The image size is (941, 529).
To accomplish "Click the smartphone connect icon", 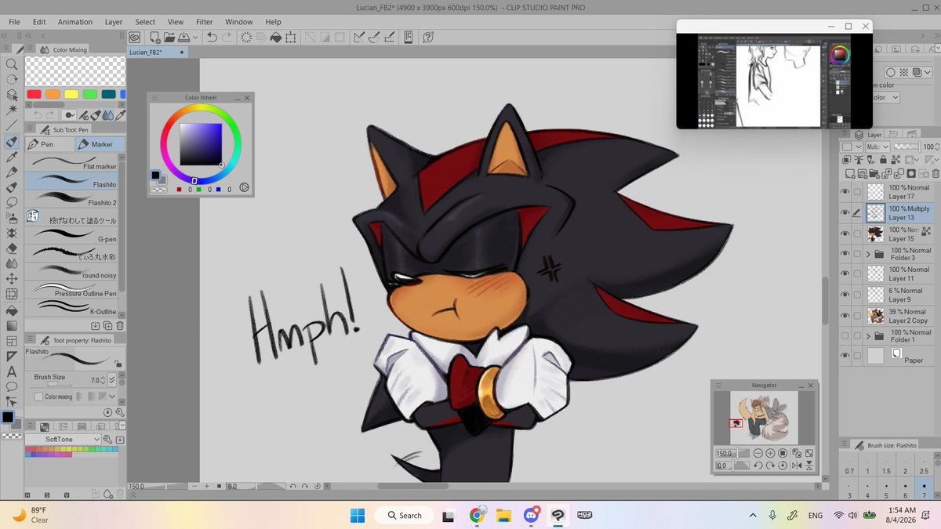I will click(409, 37).
